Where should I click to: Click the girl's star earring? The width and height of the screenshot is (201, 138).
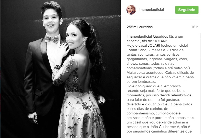(85, 43)
